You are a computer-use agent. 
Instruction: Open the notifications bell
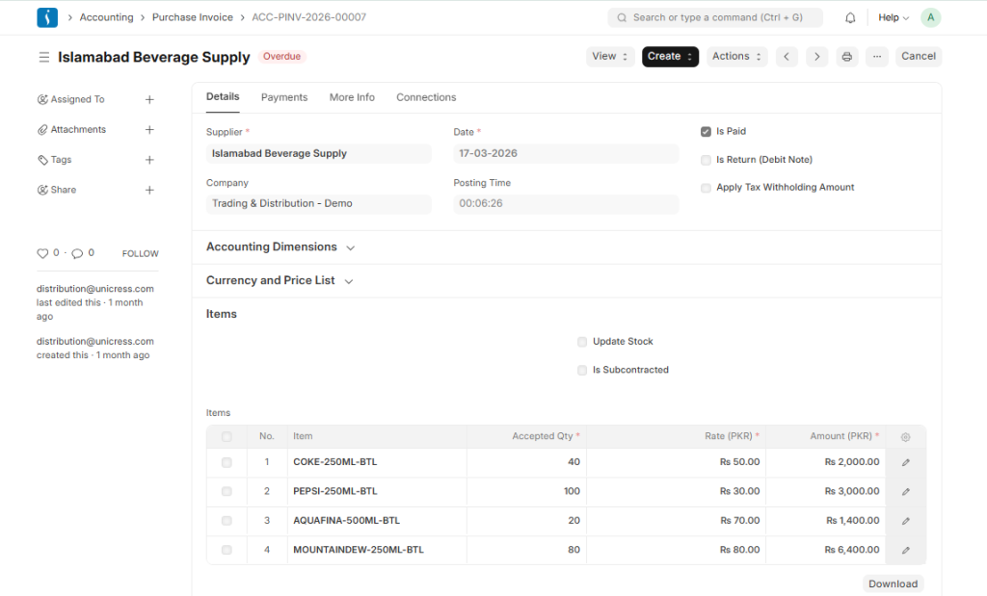pyautogui.click(x=850, y=17)
